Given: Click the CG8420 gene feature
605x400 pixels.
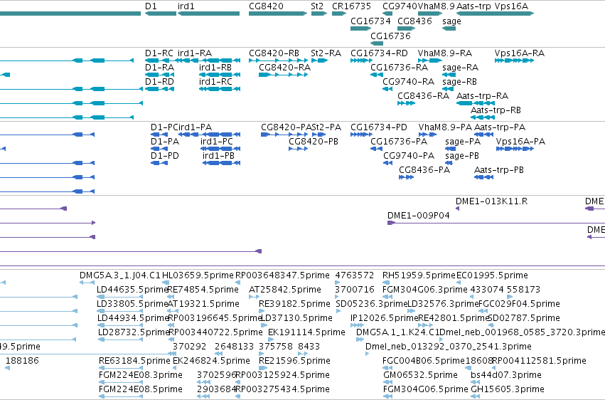Looking at the screenshot, I should click(x=278, y=14).
